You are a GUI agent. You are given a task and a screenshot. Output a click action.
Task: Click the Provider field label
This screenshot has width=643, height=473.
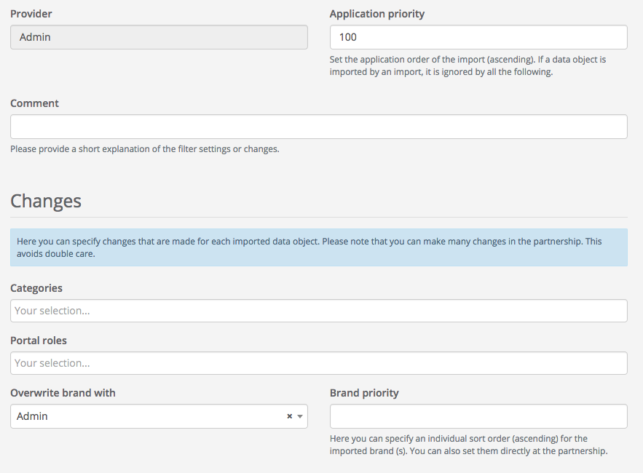click(31, 14)
